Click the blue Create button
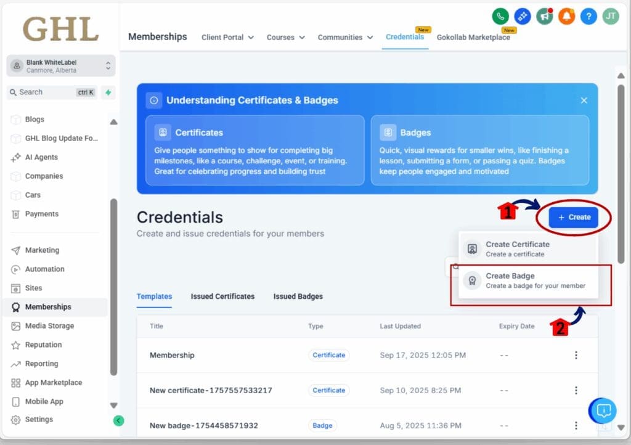 point(573,217)
